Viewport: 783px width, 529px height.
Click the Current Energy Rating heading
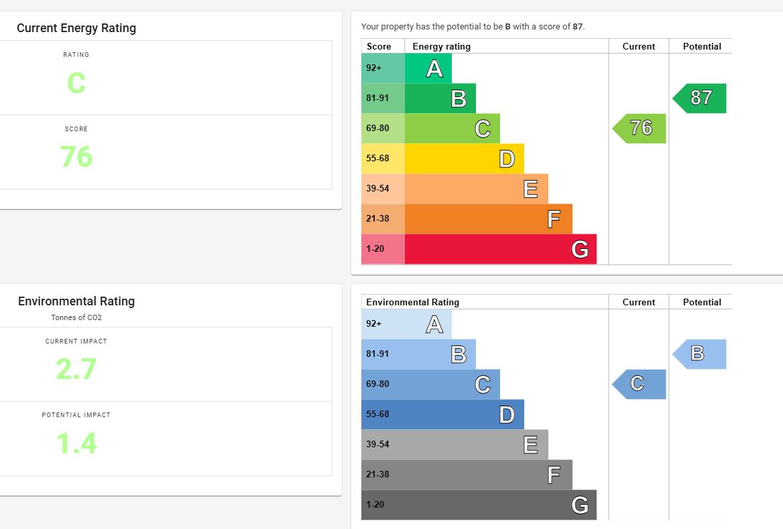pyautogui.click(x=76, y=28)
